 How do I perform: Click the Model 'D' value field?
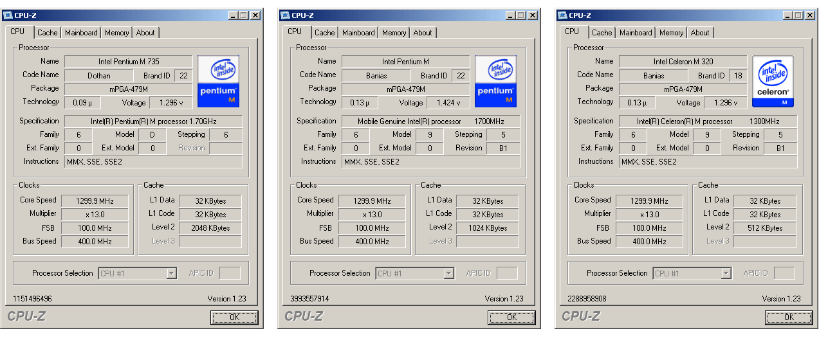point(152,135)
